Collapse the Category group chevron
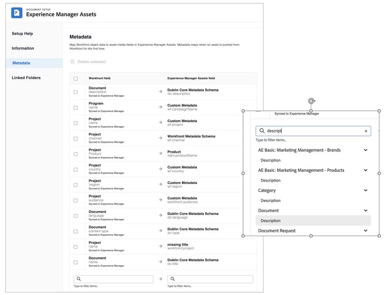Viewport: 384px width, 295px height. click(366, 191)
